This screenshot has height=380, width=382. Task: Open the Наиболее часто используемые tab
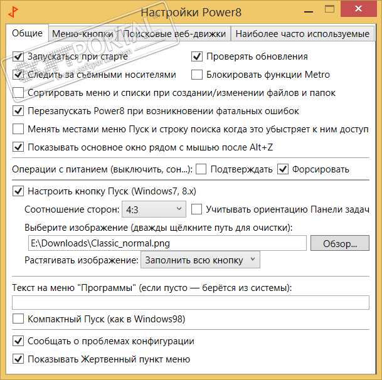click(302, 34)
